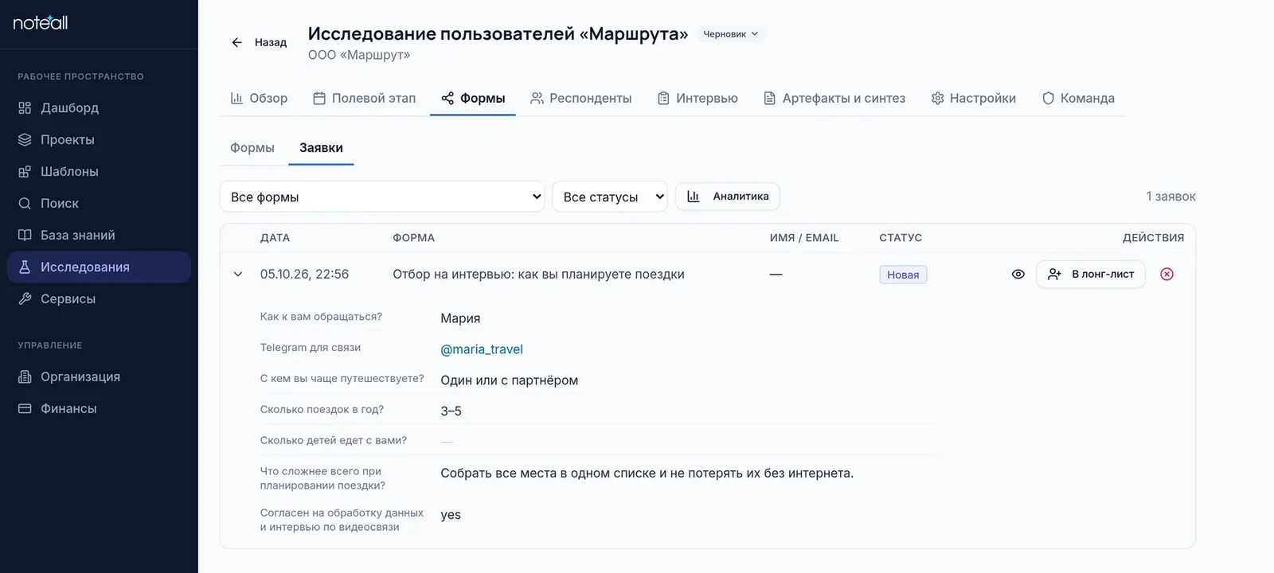
Task: Open the @maria_travel Telegram link
Action: click(x=482, y=349)
